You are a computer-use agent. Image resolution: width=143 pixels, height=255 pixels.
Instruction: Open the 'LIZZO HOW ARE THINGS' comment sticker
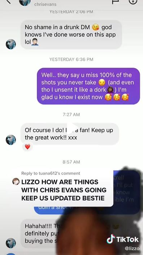point(62,187)
